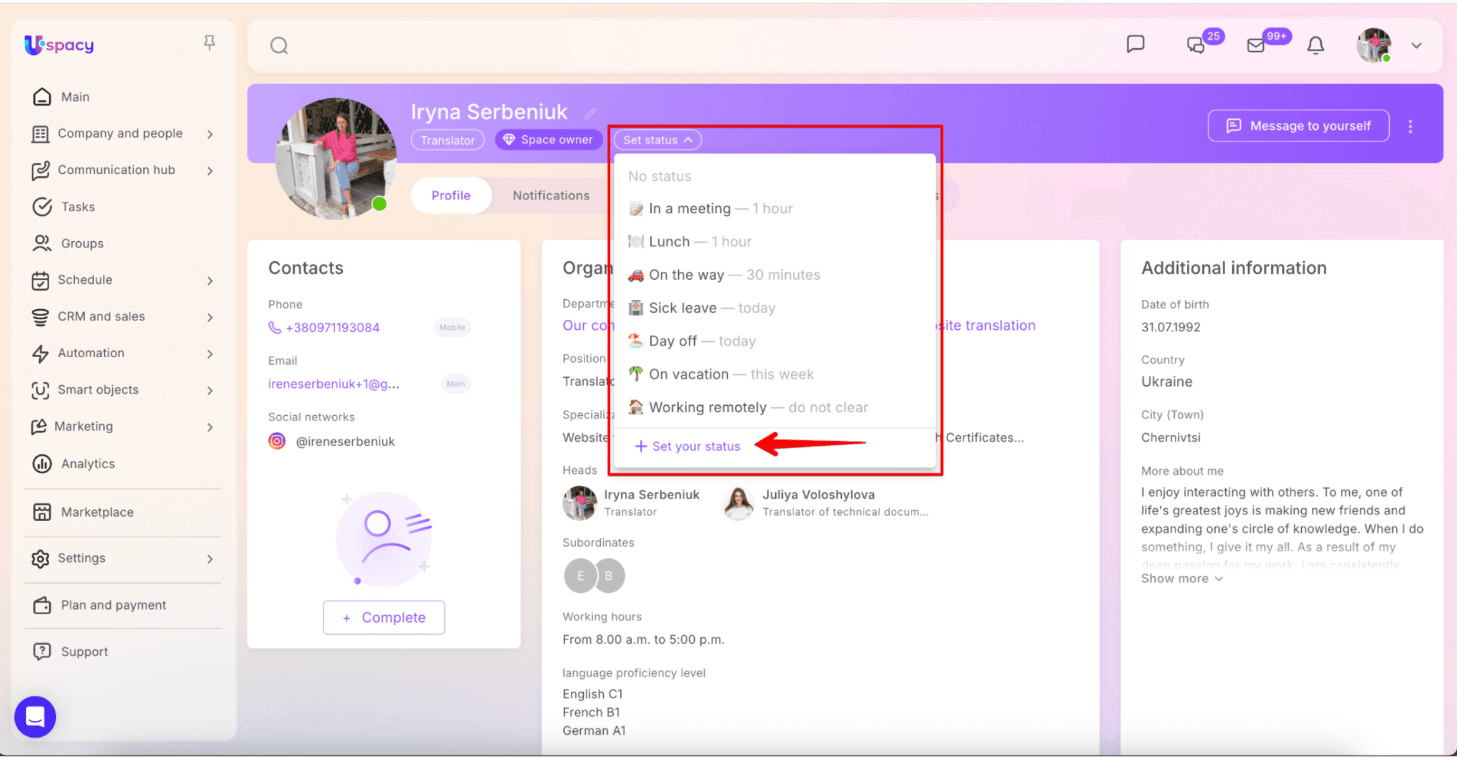Select In a meeting status
This screenshot has width=1457, height=758.
pyautogui.click(x=774, y=209)
